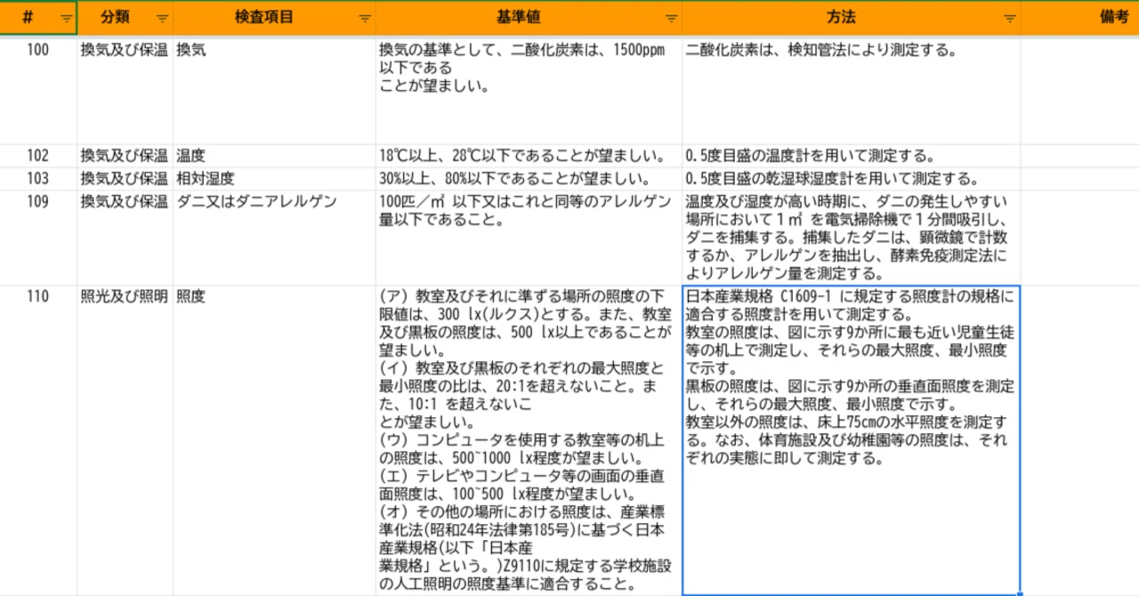Select the 18℃以上、28℃以下 standard cell
Image resolution: width=1139 pixels, height=596 pixels.
coord(529,156)
